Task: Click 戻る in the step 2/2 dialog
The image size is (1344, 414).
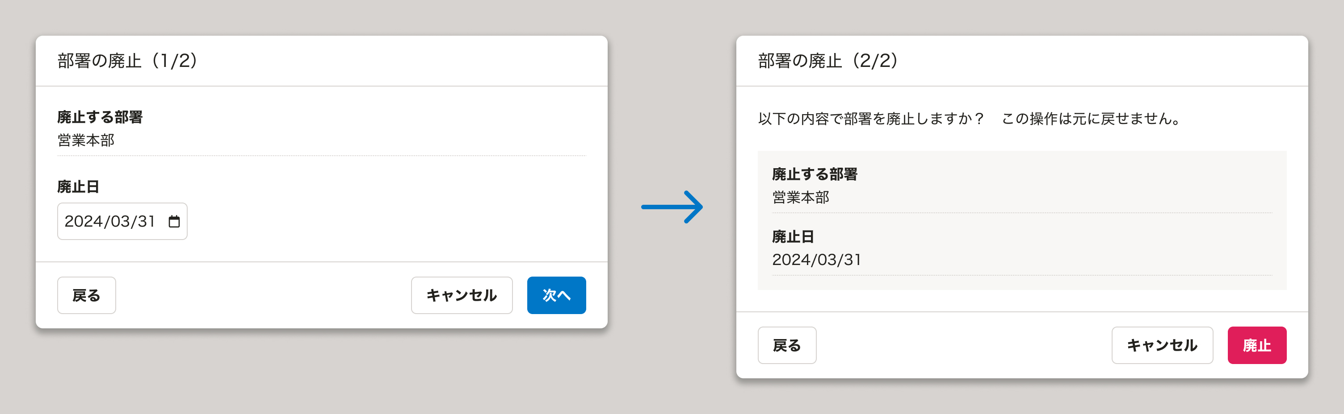Action: tap(787, 345)
